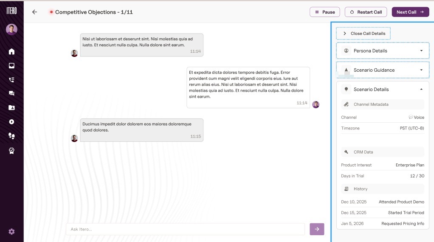Click 'Requested Pricing Info' history entry
The image size is (434, 242).
pos(403,223)
